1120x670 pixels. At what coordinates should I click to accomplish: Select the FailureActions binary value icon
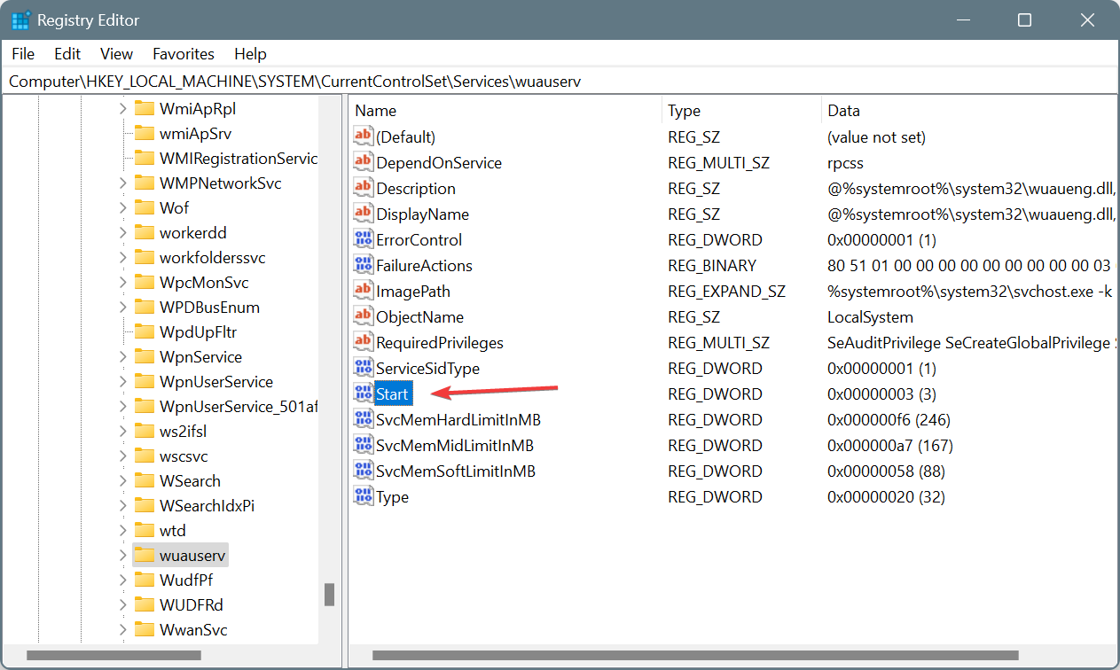363,265
